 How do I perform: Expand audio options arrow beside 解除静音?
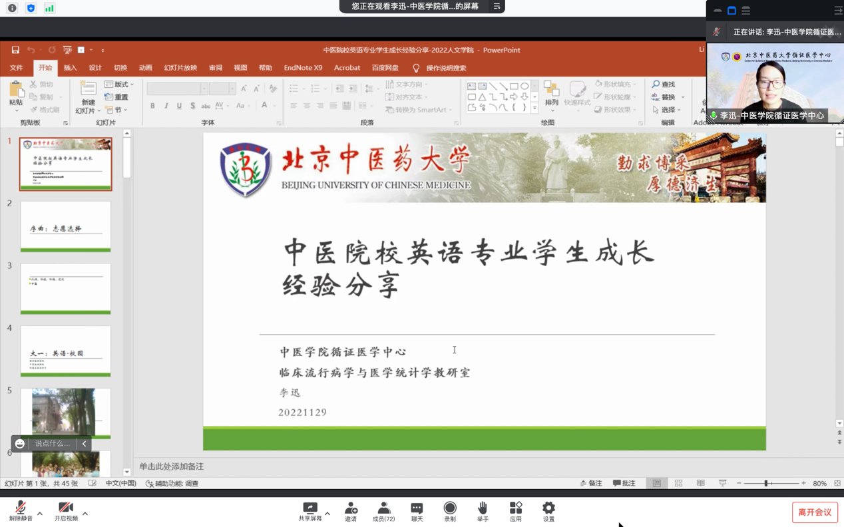[x=40, y=514]
